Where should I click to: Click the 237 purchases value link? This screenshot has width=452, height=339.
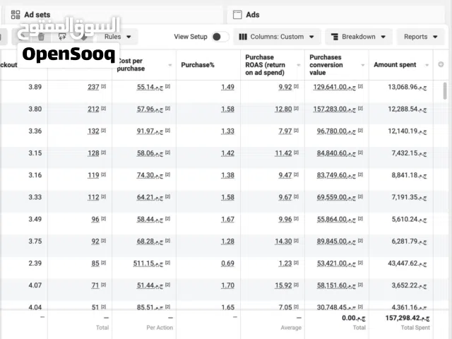coord(93,88)
